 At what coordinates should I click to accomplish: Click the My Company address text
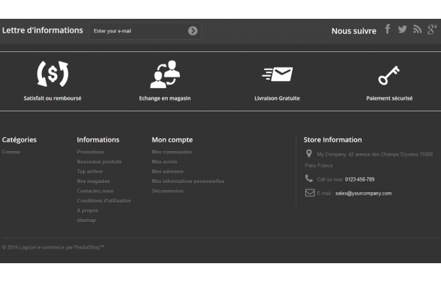pyautogui.click(x=369, y=160)
